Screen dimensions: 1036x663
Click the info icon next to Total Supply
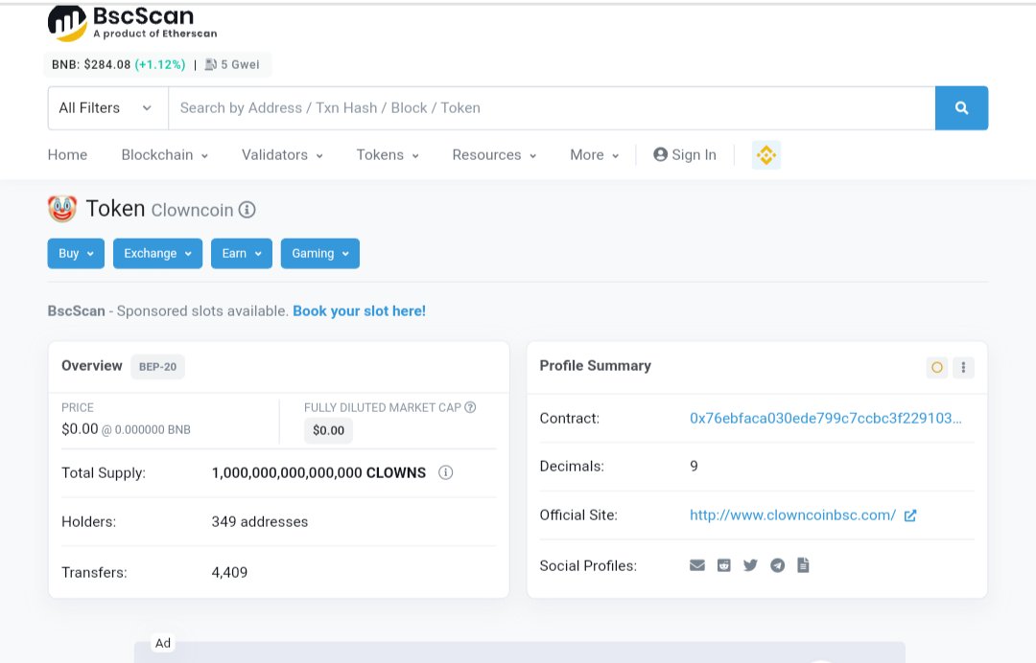pyautogui.click(x=446, y=472)
